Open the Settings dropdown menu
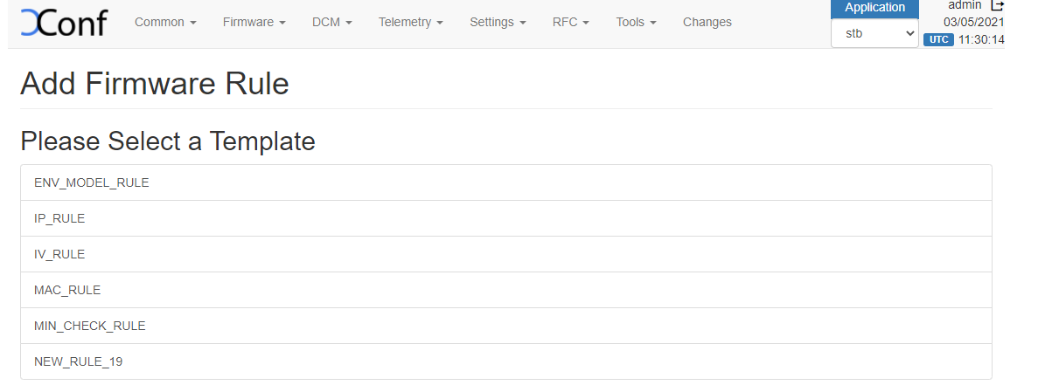 click(498, 23)
